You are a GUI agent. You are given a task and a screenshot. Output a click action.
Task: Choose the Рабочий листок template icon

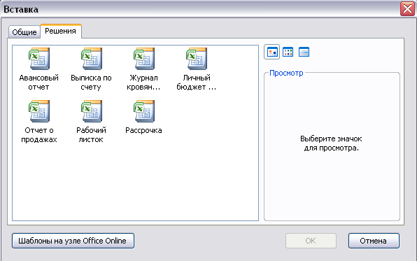tap(92, 111)
